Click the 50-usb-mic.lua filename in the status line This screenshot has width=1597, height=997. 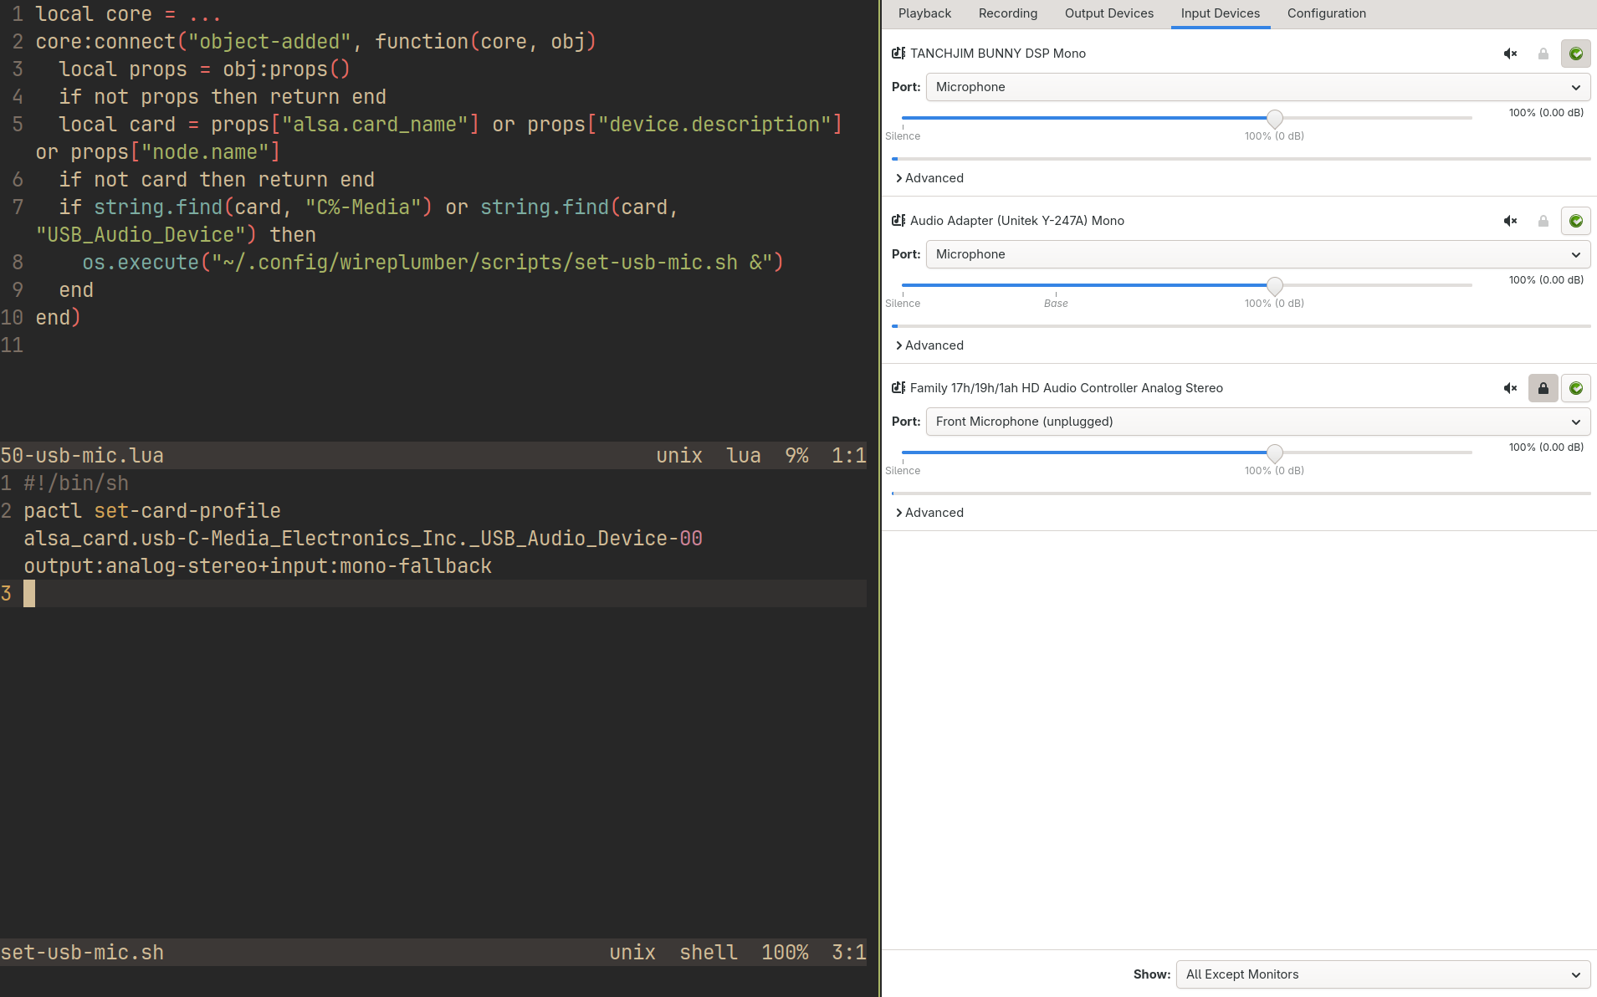tap(82, 456)
